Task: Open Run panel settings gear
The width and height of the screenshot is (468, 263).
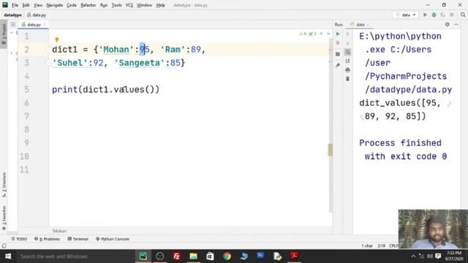Action: coord(447,24)
